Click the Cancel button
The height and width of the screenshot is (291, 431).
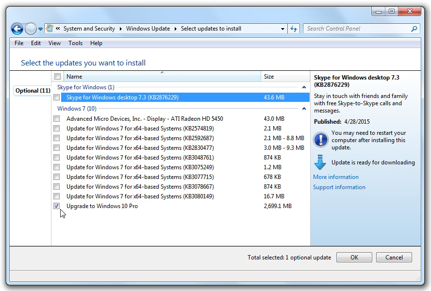pos(394,258)
